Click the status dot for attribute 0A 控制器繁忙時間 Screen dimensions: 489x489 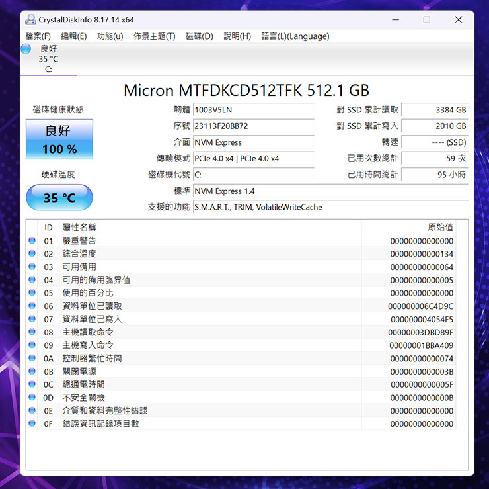coord(32,358)
